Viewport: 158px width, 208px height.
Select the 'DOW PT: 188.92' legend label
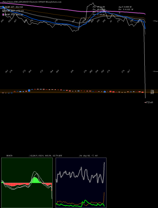pyautogui.click(x=14, y=14)
